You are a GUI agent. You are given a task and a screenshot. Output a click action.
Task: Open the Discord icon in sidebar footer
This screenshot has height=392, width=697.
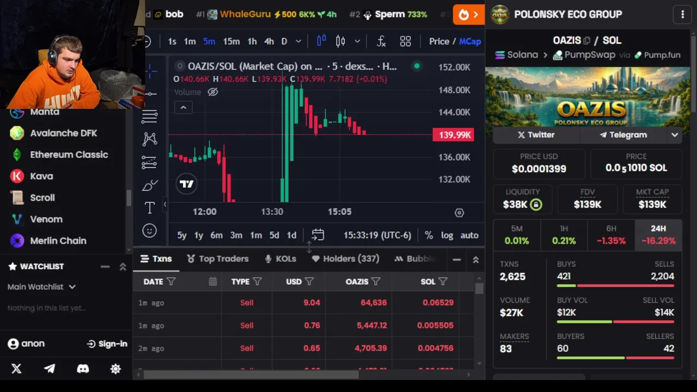coord(83,369)
